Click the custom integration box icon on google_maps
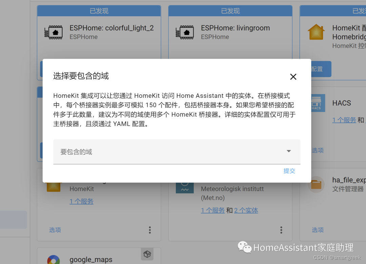The height and width of the screenshot is (264, 366). tap(147, 254)
